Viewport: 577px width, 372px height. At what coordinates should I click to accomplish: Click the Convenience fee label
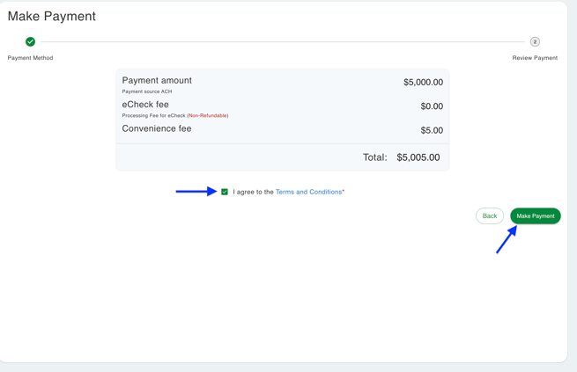tap(157, 128)
